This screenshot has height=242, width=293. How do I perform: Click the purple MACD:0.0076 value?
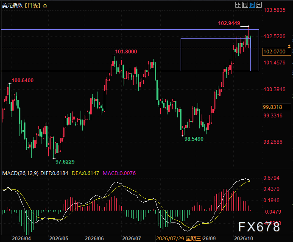pyautogui.click(x=119, y=173)
